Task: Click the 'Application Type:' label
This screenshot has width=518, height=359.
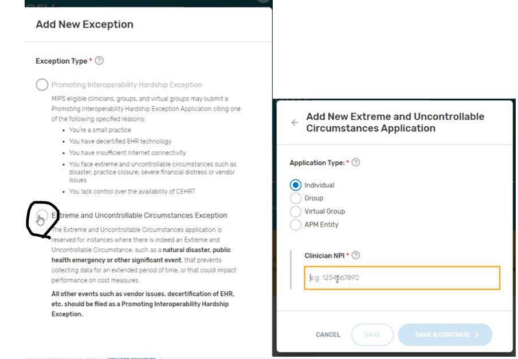Action: click(317, 163)
